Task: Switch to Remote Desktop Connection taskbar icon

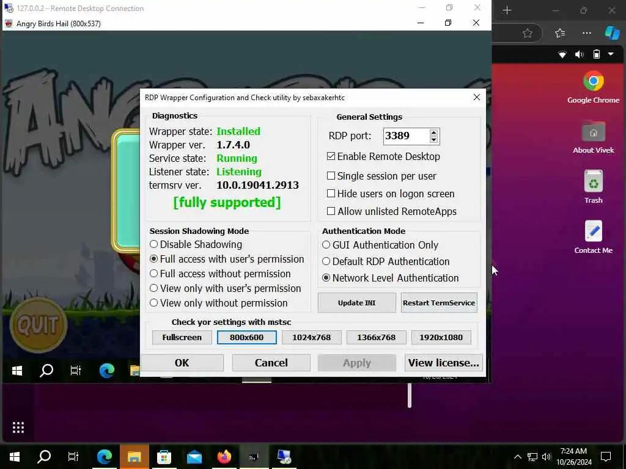Action: pos(284,457)
